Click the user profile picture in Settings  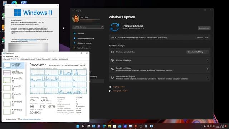[76, 18]
